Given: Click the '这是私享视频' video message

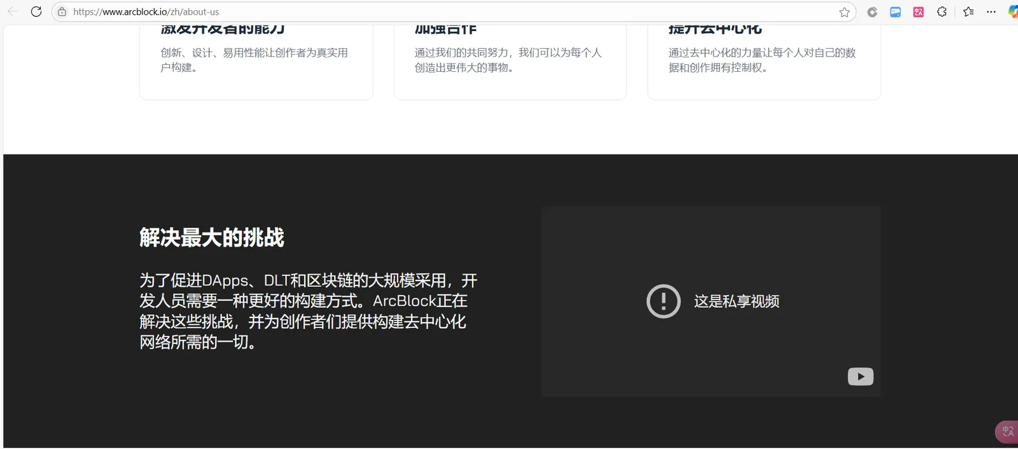Looking at the screenshot, I should click(736, 301).
